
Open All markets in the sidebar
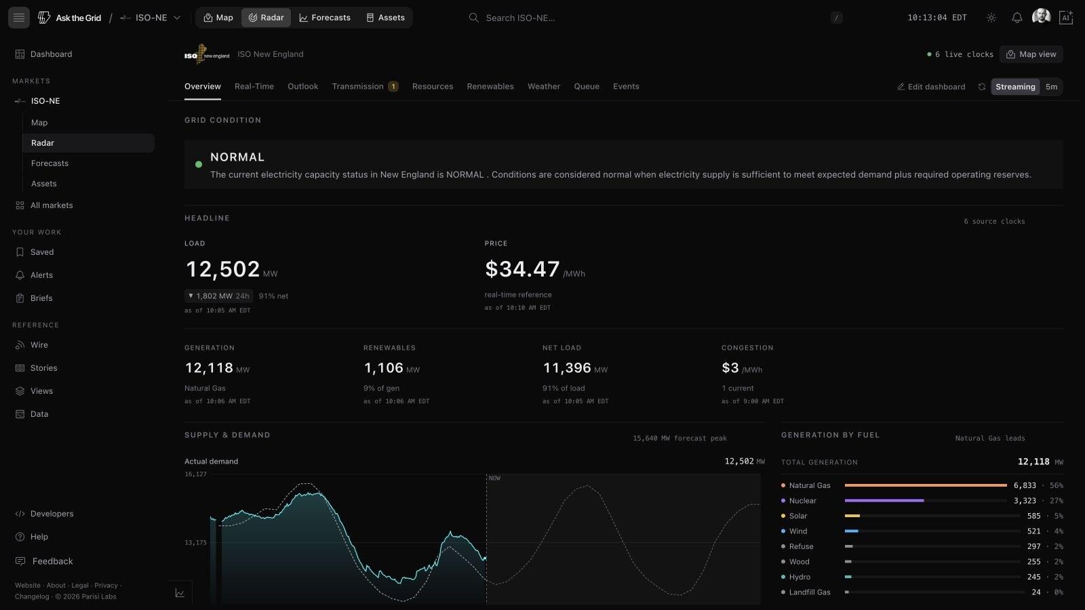[x=83, y=205]
